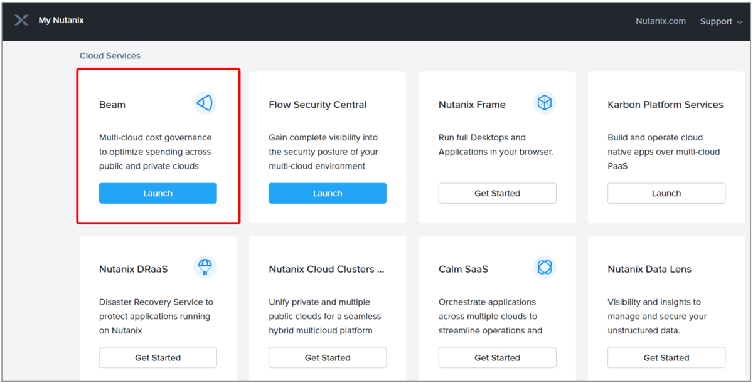Click the Cloud Services section heading
Screen dimensions: 753x383
(110, 55)
